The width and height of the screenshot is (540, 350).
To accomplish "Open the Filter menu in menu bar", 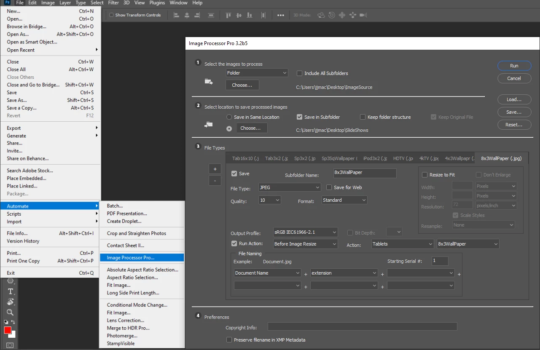I will pos(113,3).
